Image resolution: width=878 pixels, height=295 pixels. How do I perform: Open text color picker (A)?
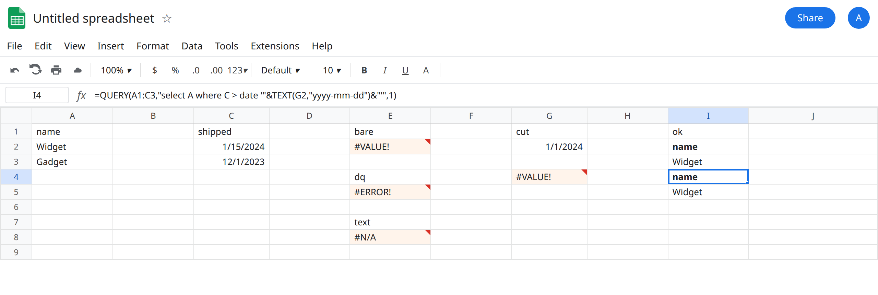(426, 70)
